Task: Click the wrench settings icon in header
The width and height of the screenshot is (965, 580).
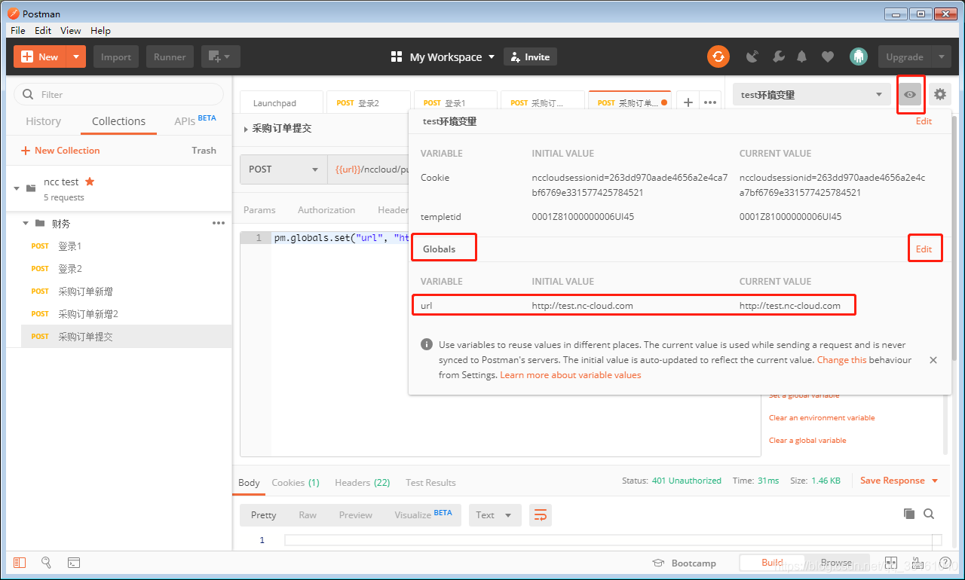Action: coord(778,56)
